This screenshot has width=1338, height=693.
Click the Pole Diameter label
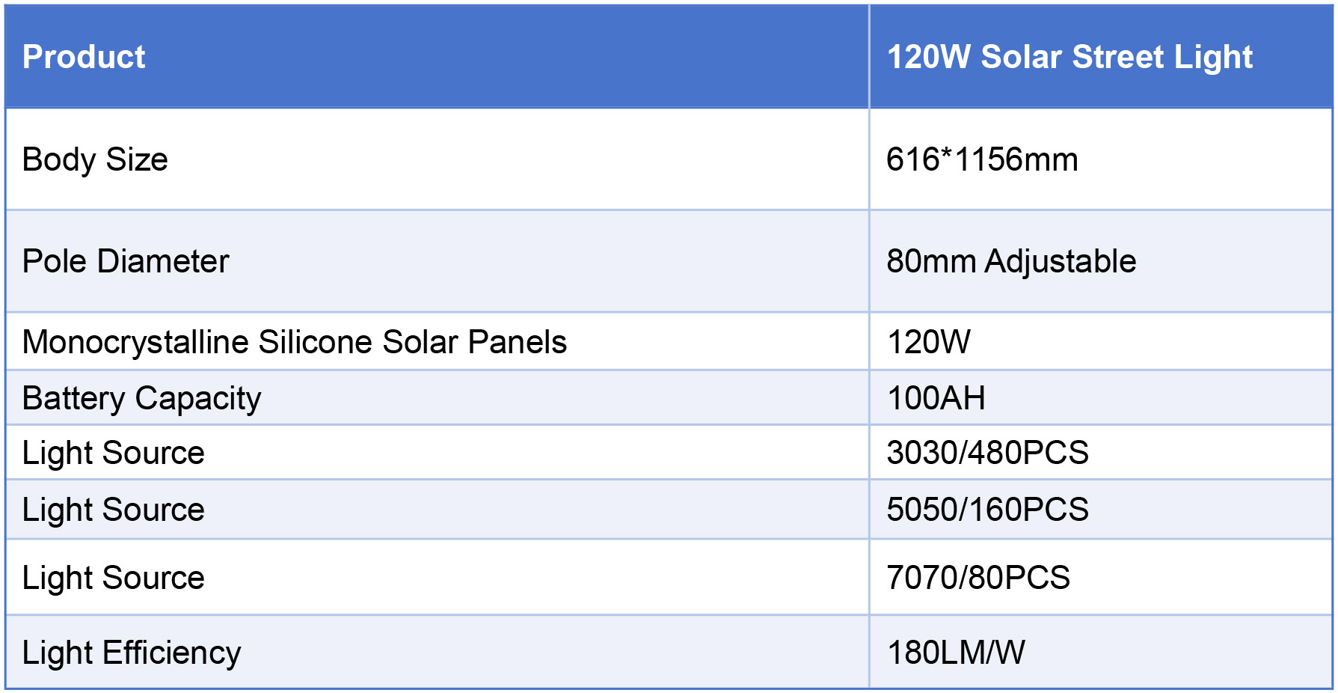tap(126, 261)
